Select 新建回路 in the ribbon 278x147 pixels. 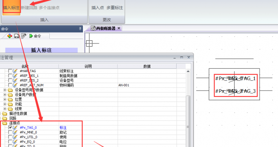click(29, 7)
